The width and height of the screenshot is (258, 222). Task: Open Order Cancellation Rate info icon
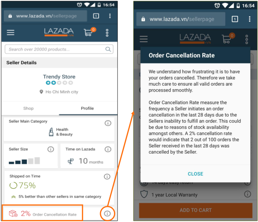(107, 214)
